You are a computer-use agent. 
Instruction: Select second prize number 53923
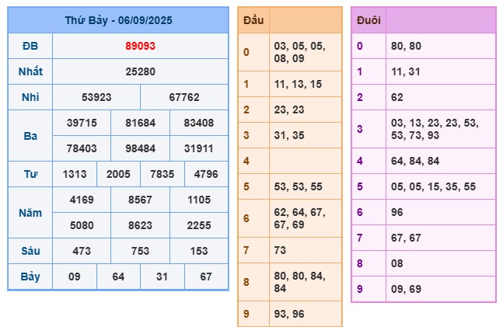pos(96,98)
